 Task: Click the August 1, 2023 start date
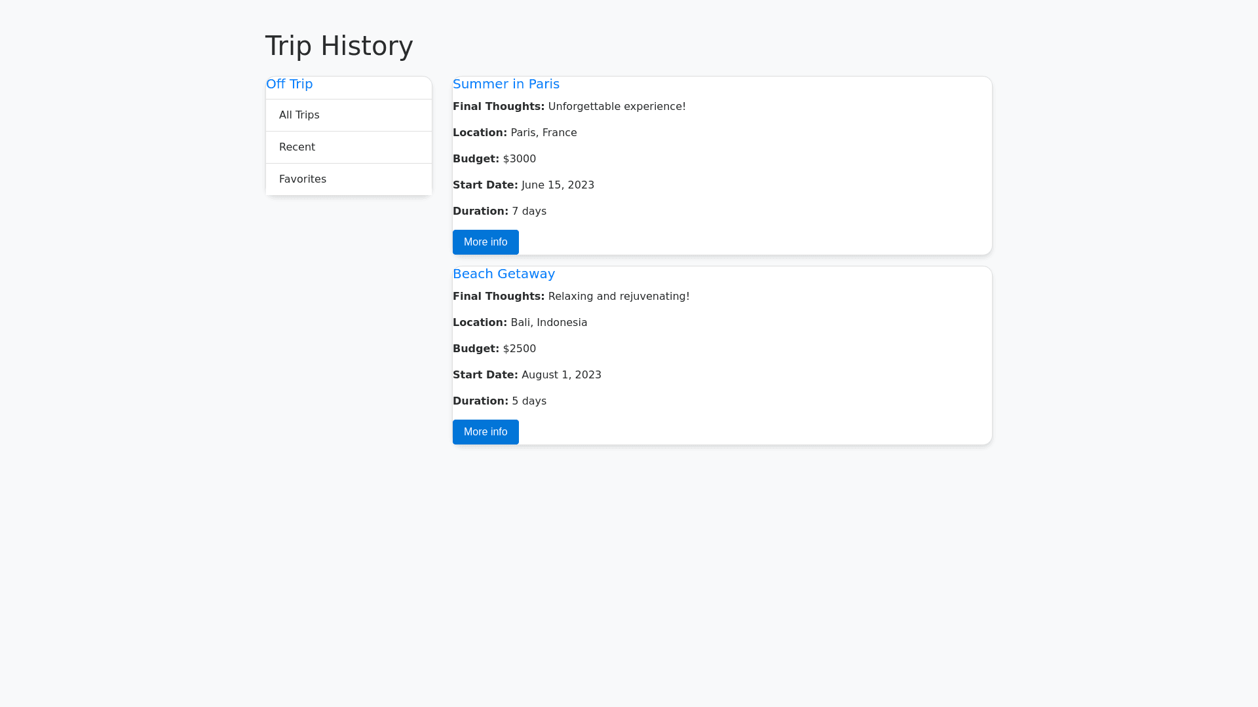(x=561, y=375)
